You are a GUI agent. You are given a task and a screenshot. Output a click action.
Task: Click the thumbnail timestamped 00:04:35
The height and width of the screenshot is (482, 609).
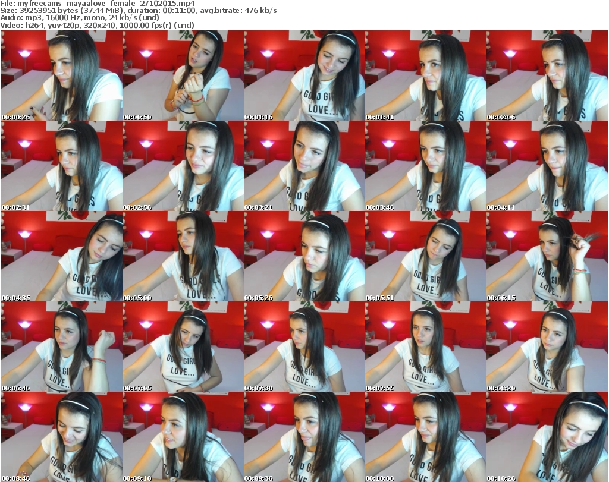(x=62, y=257)
